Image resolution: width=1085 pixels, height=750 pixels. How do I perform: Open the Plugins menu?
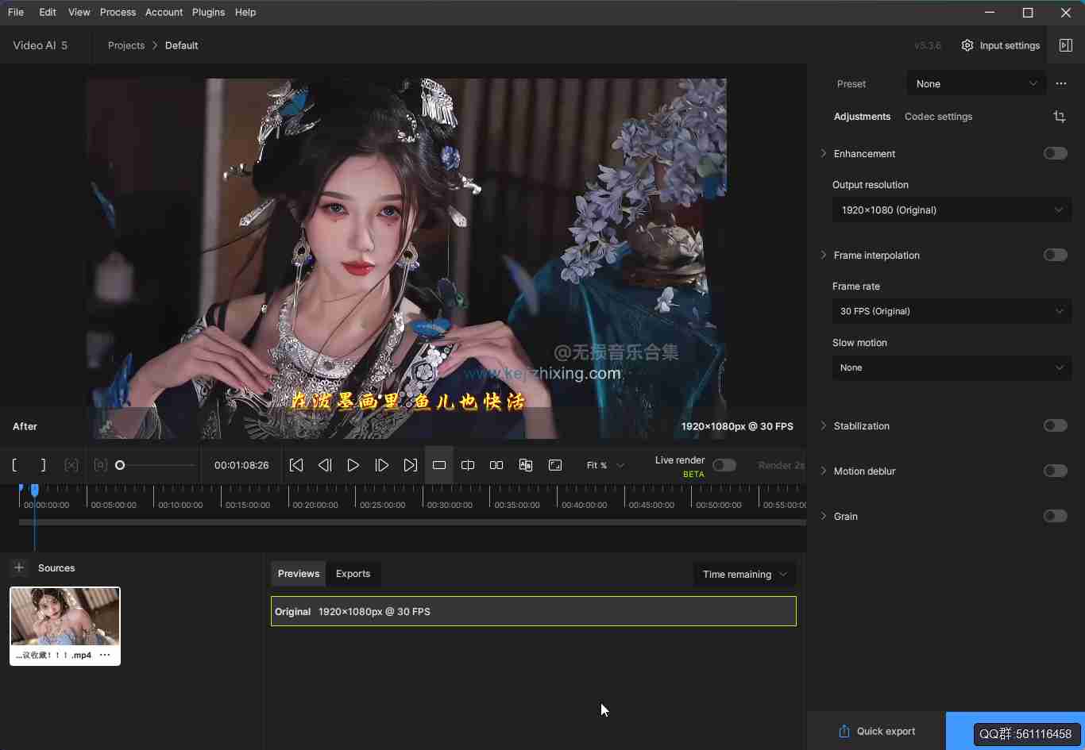[x=208, y=12]
